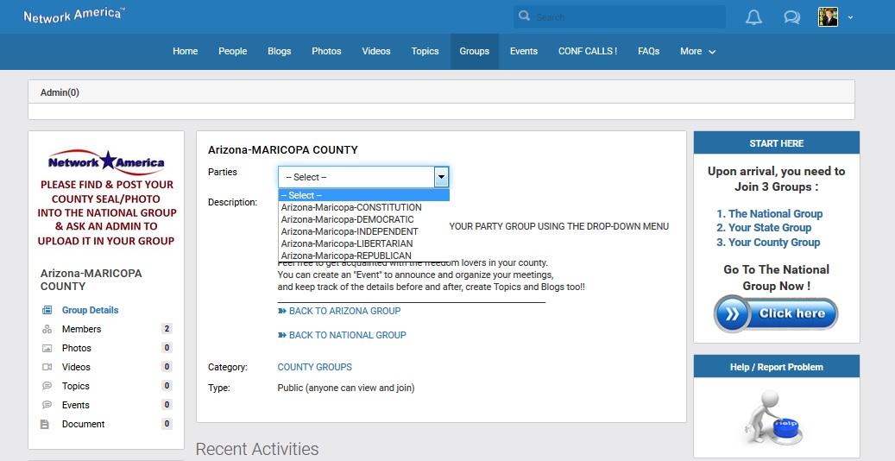Toggle the Parties dropdown arrow

coord(441,177)
